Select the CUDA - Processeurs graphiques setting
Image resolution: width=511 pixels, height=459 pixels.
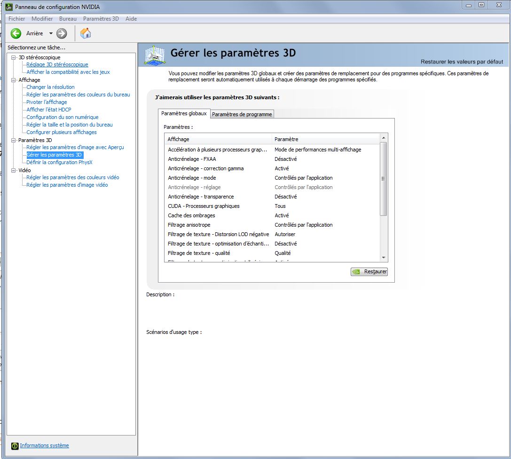273,206
